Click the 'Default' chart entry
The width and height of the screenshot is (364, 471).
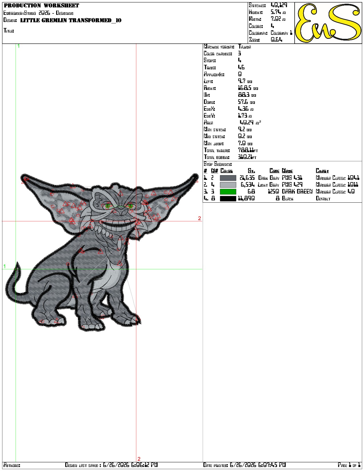(x=323, y=198)
